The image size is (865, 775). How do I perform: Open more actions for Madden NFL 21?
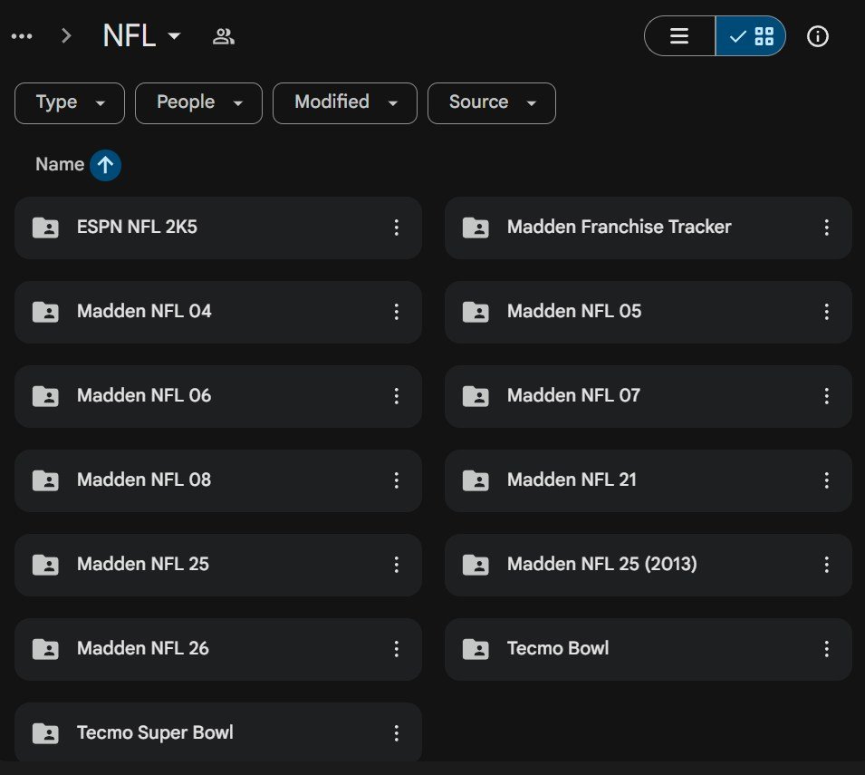pyautogui.click(x=826, y=480)
